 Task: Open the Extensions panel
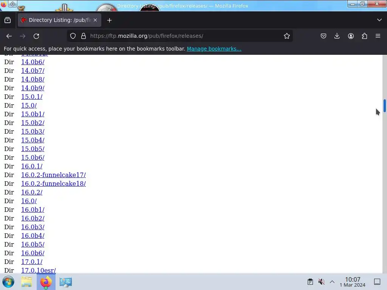(364, 36)
